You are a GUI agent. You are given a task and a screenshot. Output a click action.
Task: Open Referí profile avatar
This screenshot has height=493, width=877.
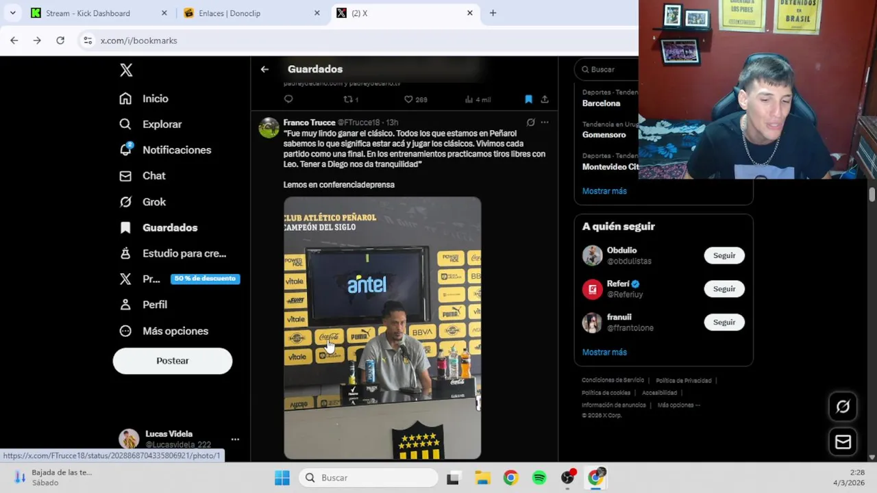tap(592, 289)
